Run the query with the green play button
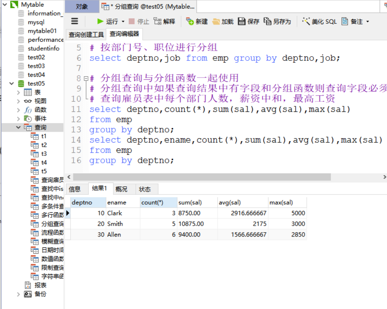Screen dimensions: 387x309 [100, 21]
